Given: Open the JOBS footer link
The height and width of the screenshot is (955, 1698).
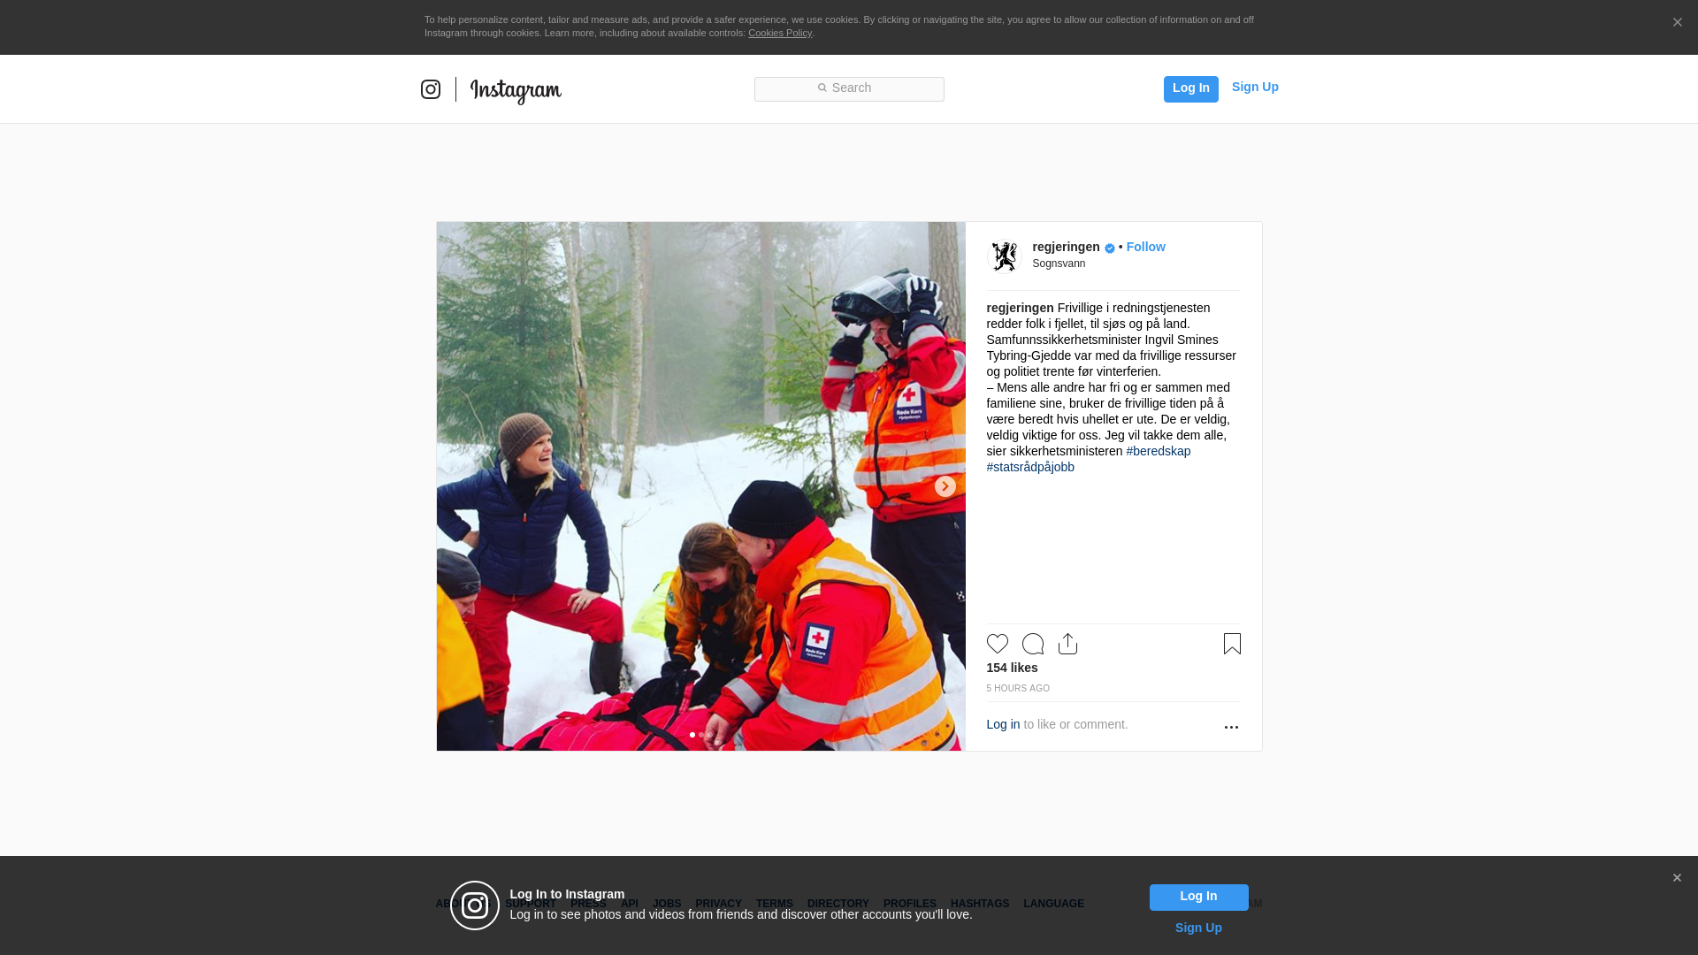Looking at the screenshot, I should click(x=667, y=904).
